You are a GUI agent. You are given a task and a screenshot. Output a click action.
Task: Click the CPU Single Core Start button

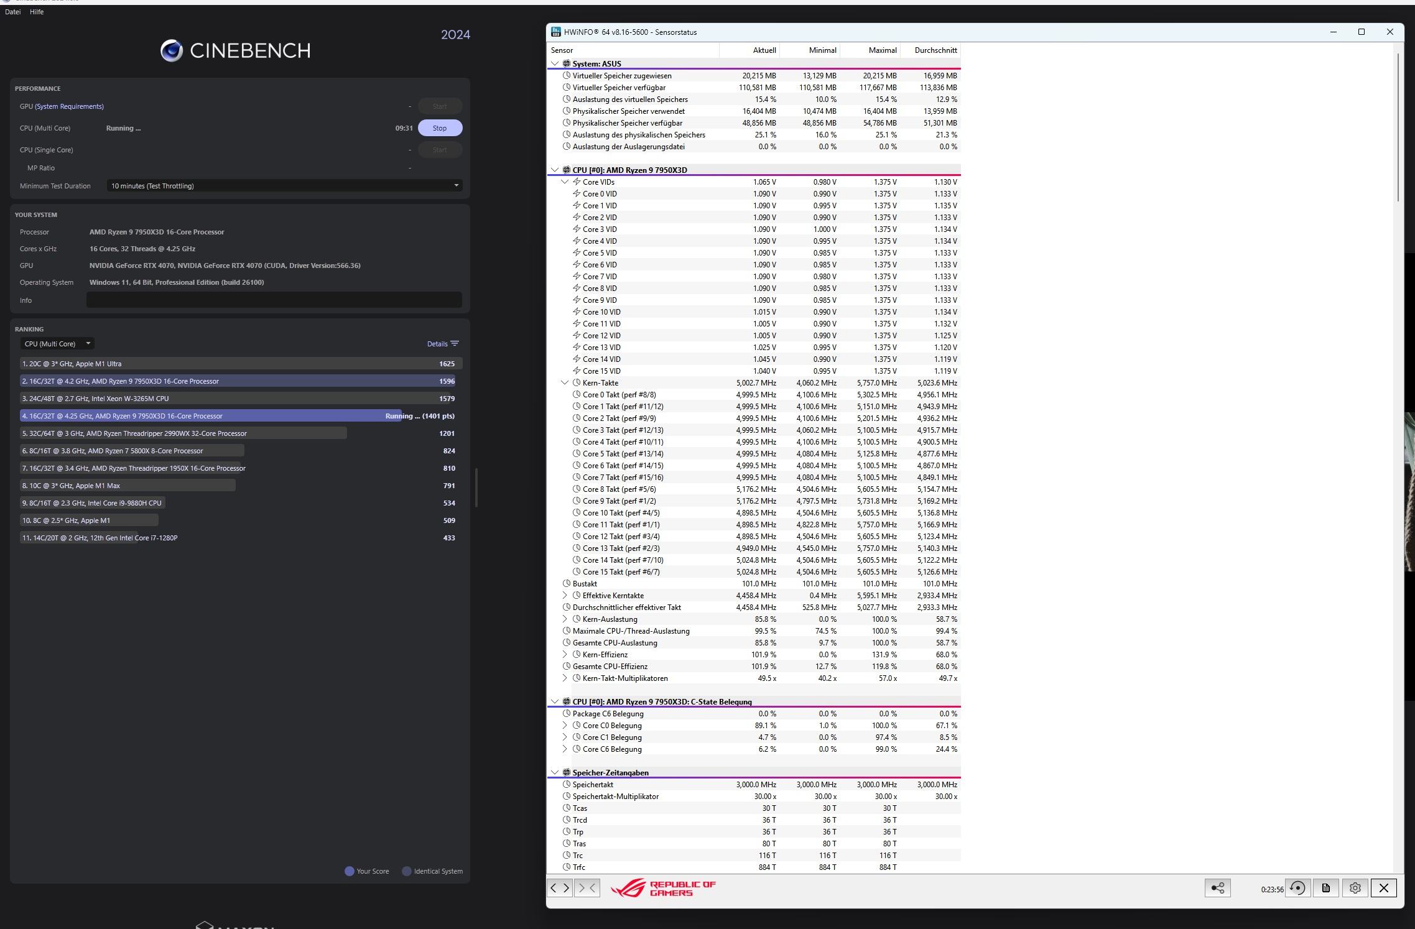[440, 150]
